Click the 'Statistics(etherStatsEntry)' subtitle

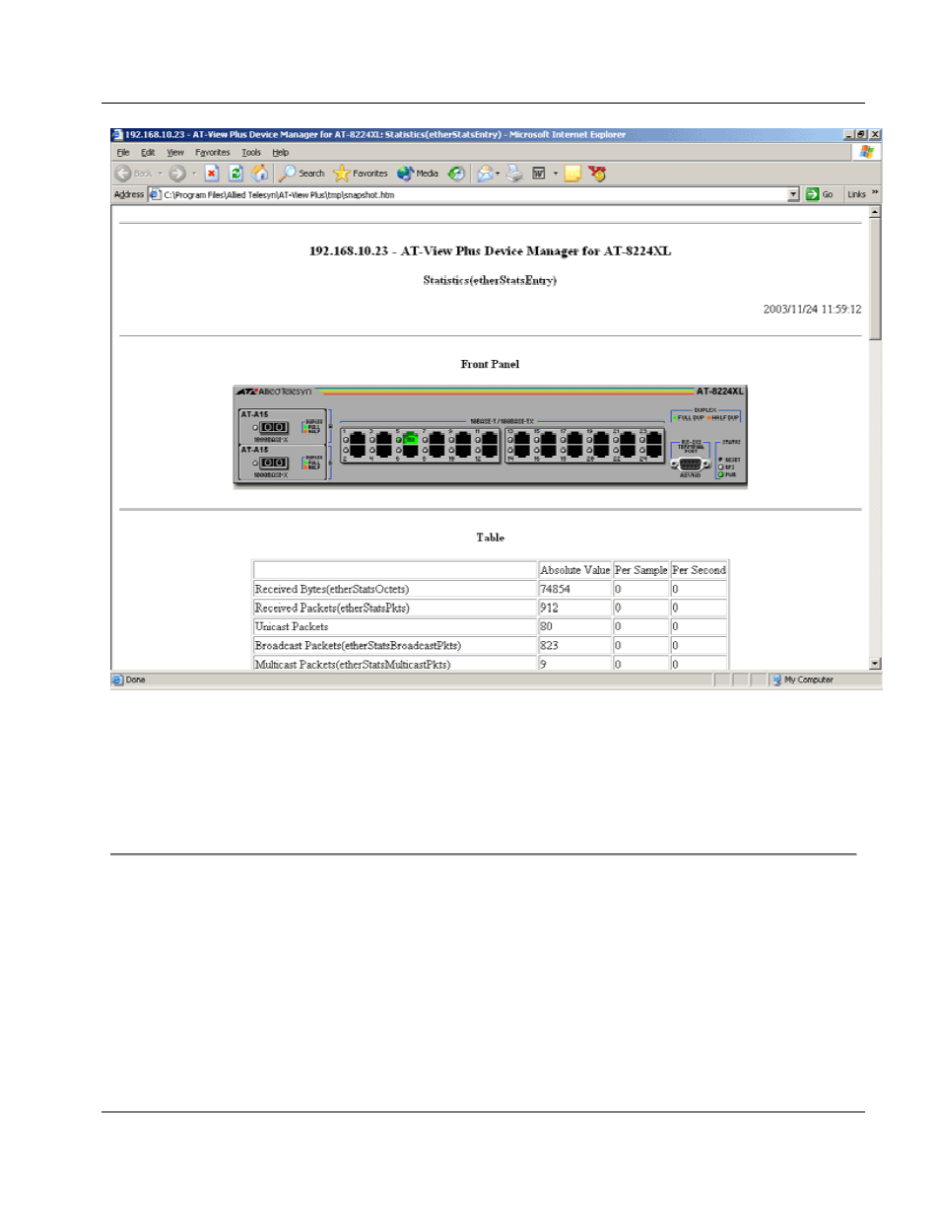[490, 281]
